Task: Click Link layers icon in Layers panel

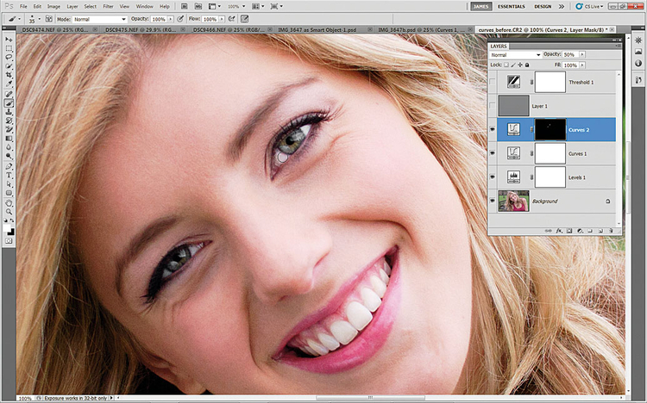Action: pyautogui.click(x=549, y=231)
